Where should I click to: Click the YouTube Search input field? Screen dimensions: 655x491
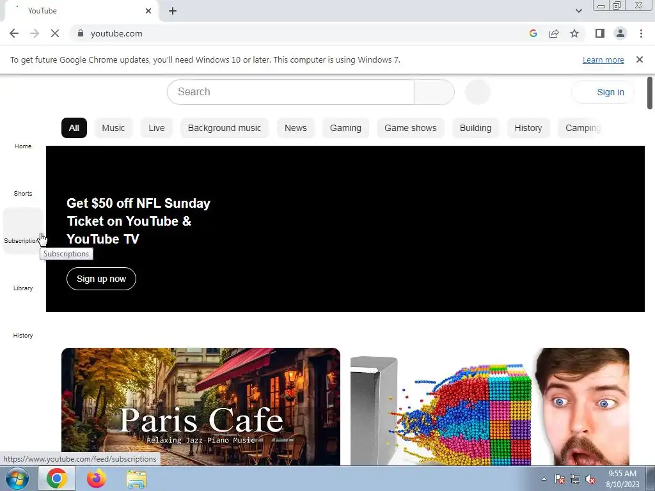(291, 92)
